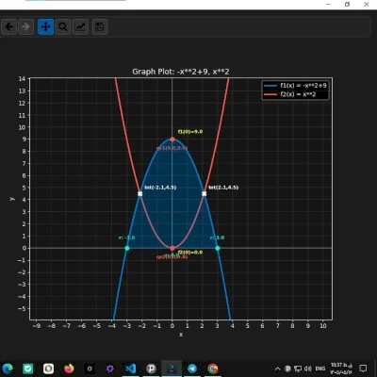Click x-axis tick label −9
This screenshot has width=377, height=377.
37,326
